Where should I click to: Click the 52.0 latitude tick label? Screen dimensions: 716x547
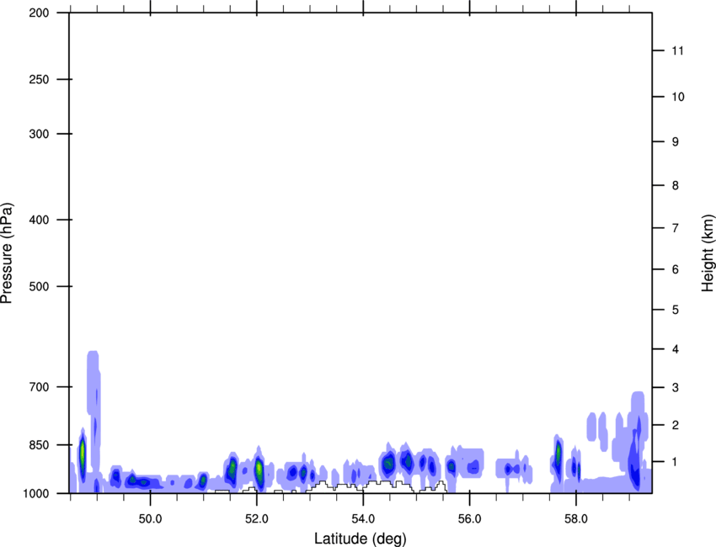point(257,518)
